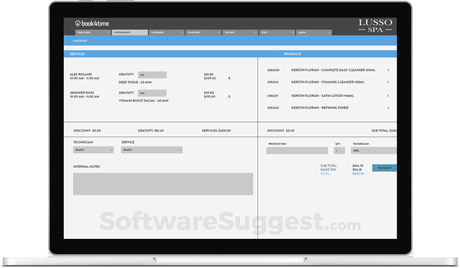The width and height of the screenshot is (460, 268).
Task: Click the Qty field for products
Action: [339, 150]
